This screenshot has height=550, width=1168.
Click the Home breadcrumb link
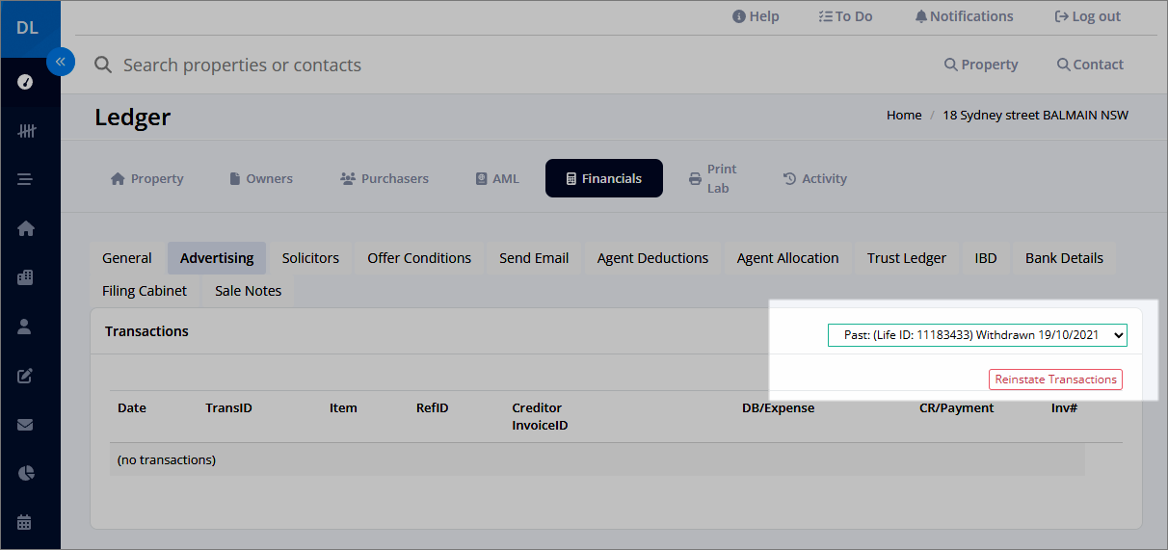[x=904, y=115]
